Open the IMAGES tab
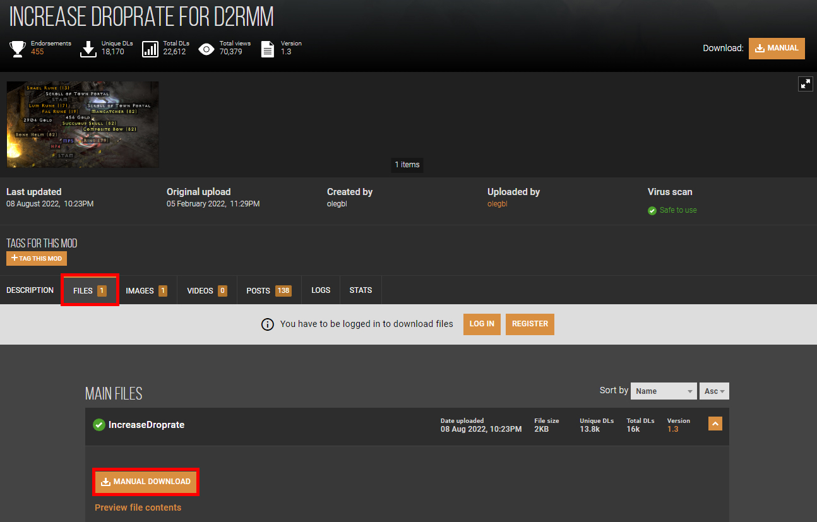The height and width of the screenshot is (522, 817). (x=146, y=291)
